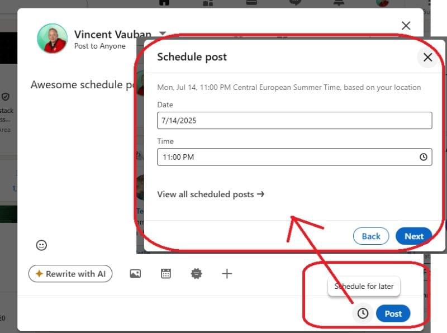This screenshot has width=447, height=333.
Task: Click the Time field showing 11:00 PM
Action: [x=294, y=157]
